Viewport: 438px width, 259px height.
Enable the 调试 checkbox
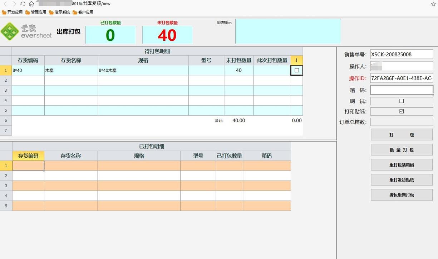pos(401,101)
